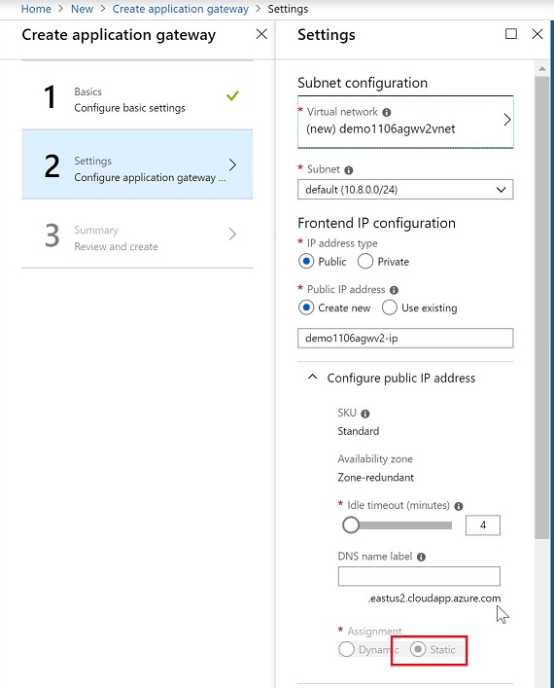Image resolution: width=554 pixels, height=688 pixels.
Task: Click the DNS name label info icon
Action: click(x=421, y=558)
